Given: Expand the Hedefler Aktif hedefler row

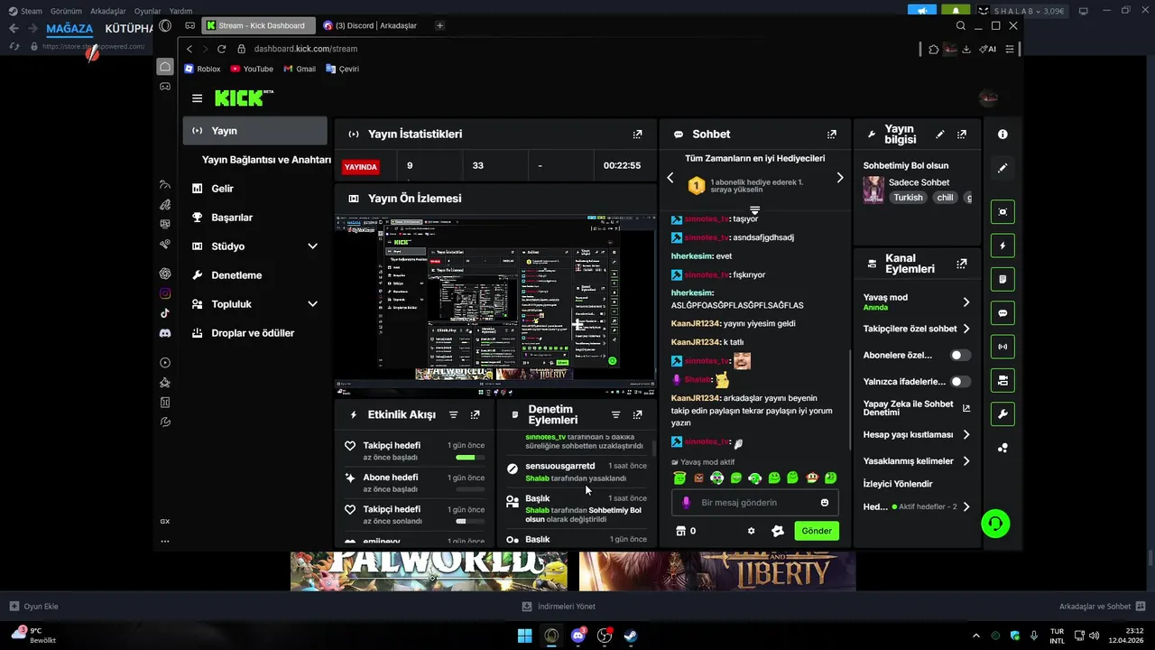Looking at the screenshot, I should click(x=917, y=506).
